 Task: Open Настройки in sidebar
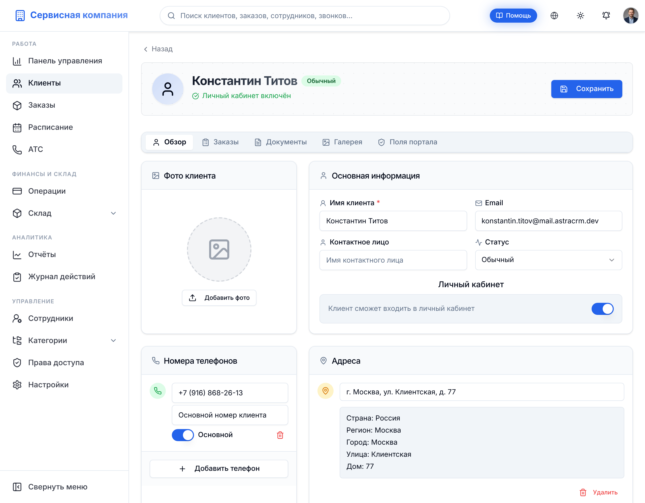click(x=64, y=385)
